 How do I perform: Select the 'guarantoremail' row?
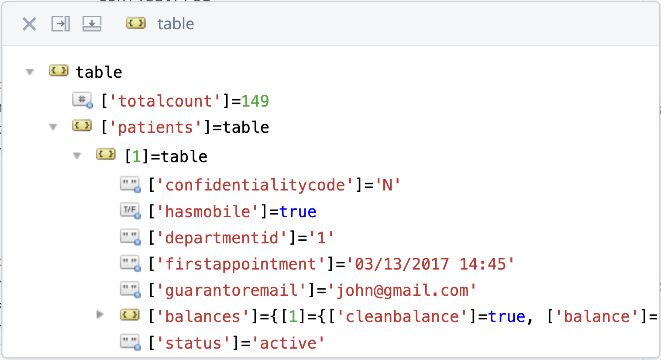312,291
